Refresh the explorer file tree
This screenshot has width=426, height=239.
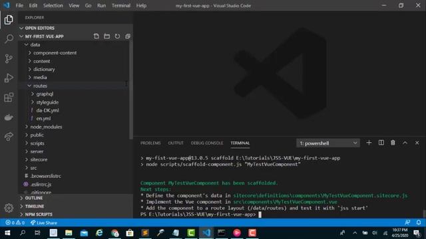pos(117,37)
